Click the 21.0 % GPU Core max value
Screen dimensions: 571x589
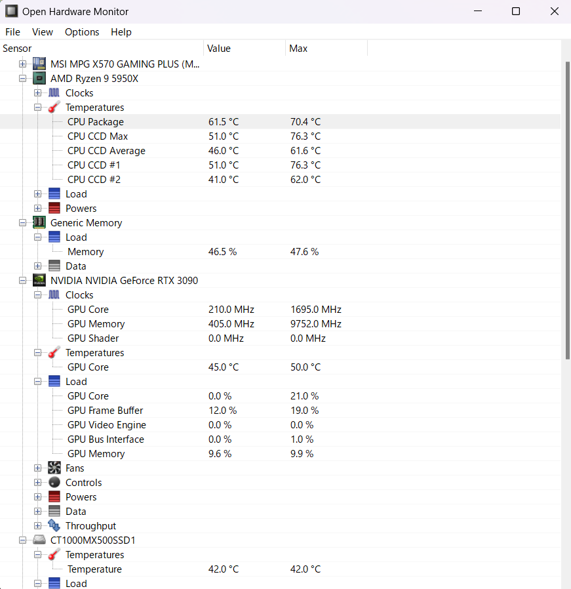point(304,396)
